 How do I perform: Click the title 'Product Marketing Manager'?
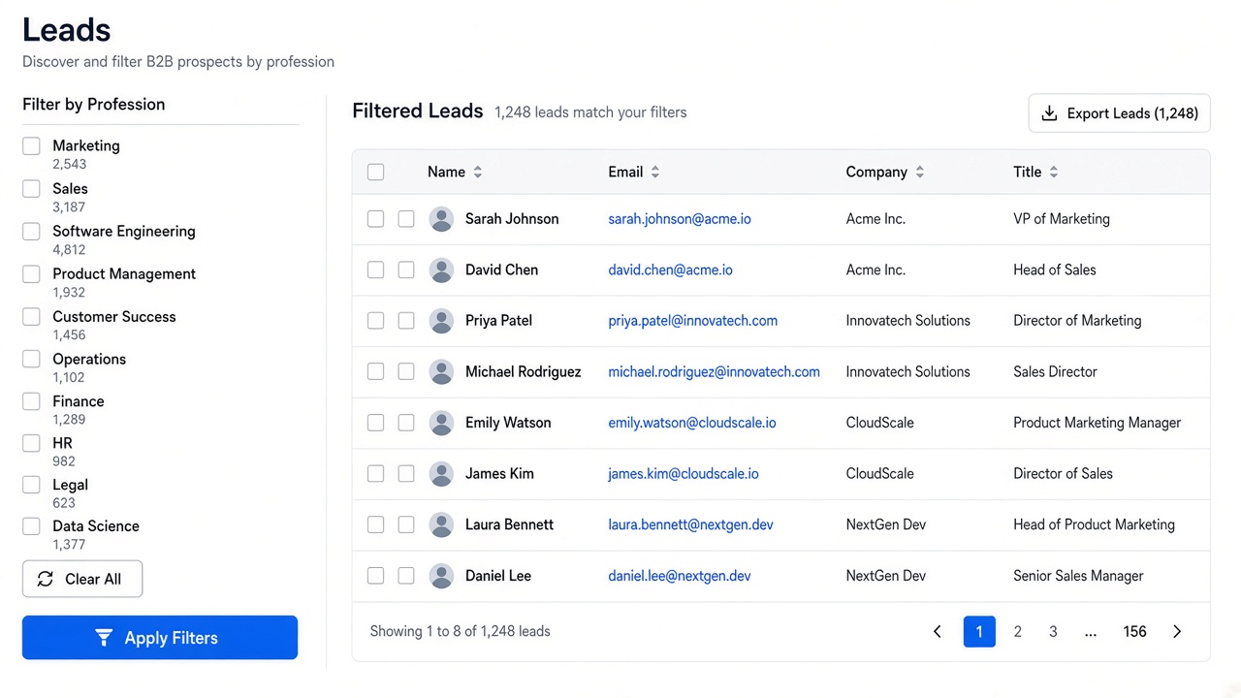(1097, 423)
